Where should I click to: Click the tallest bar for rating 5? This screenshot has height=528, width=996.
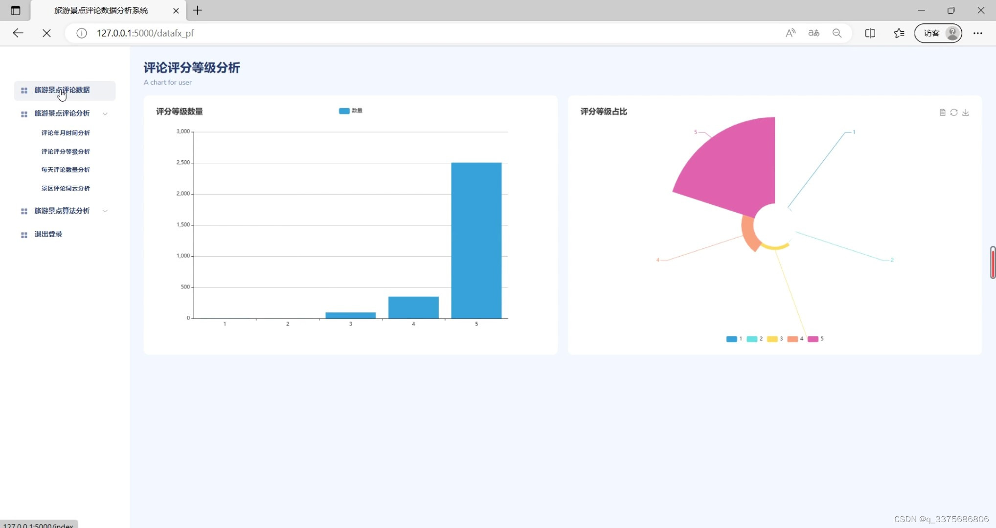pos(476,241)
